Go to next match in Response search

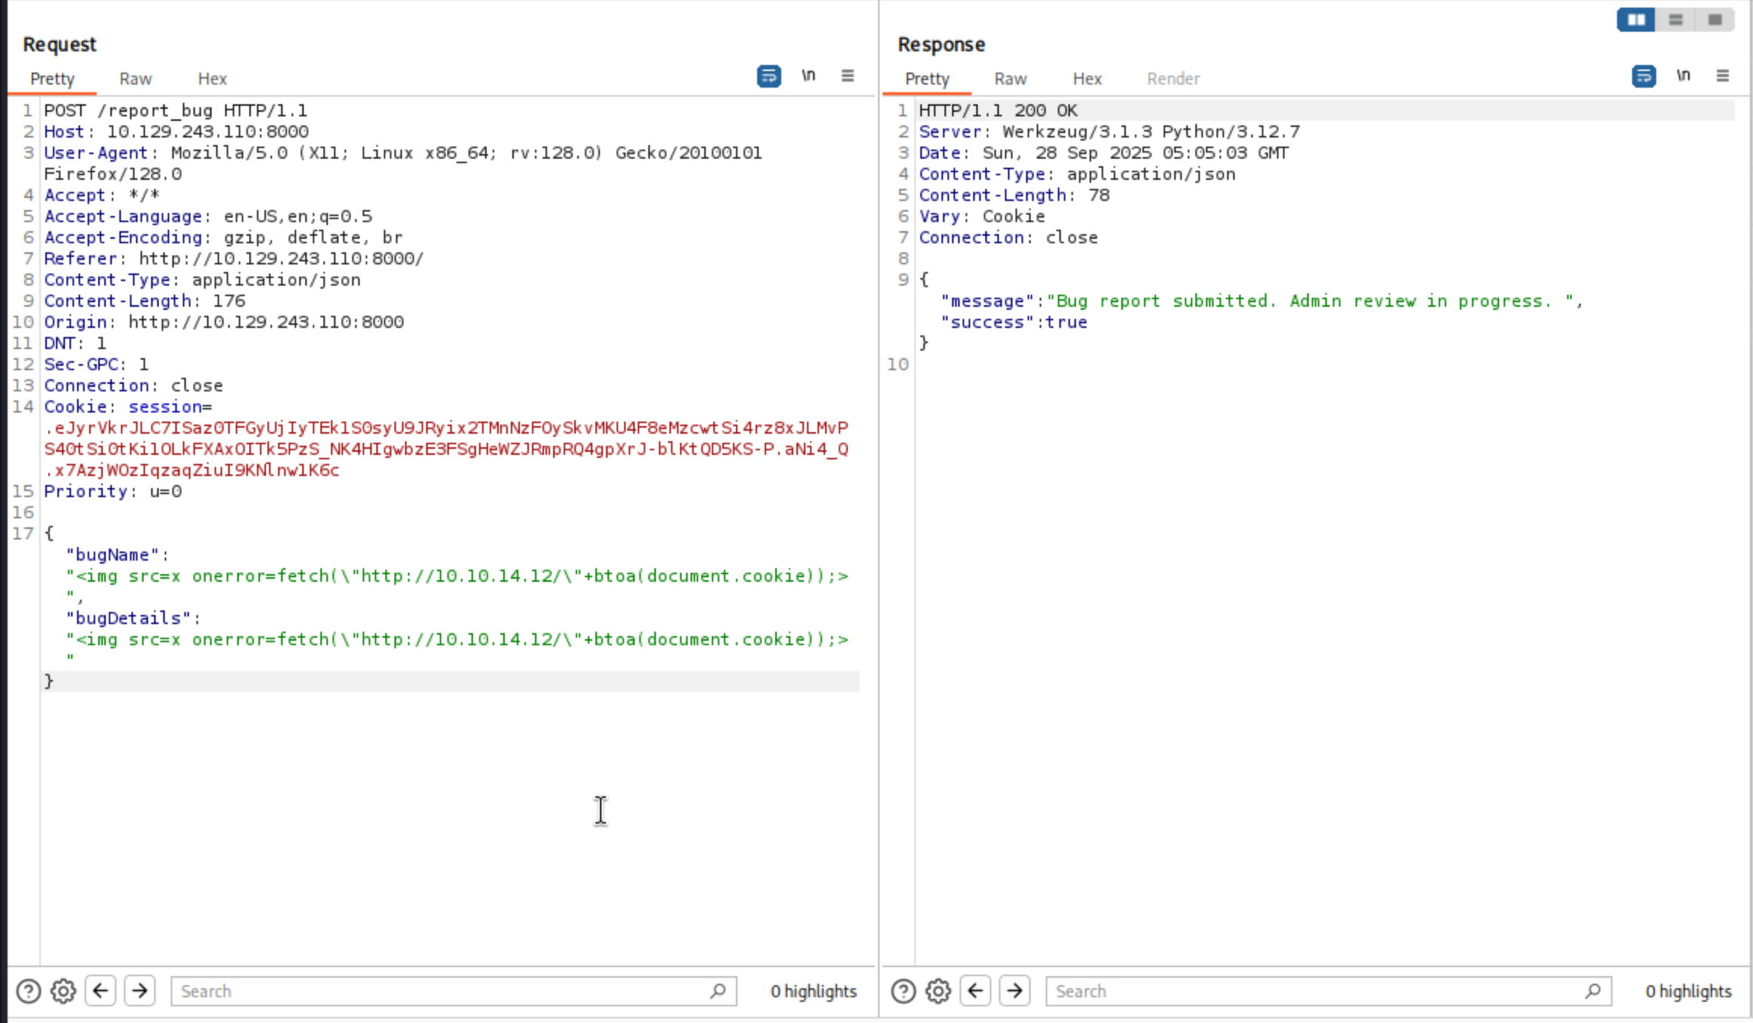point(1015,991)
